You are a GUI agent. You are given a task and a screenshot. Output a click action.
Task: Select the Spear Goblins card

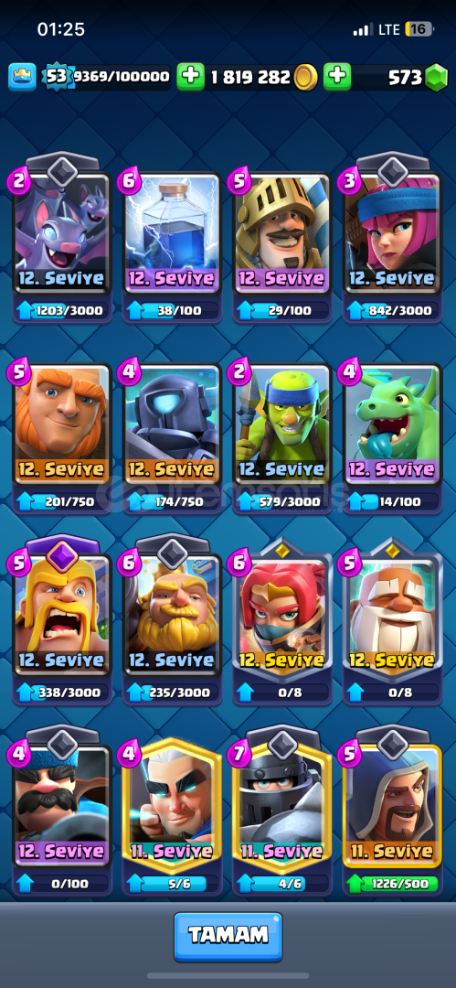[x=282, y=425]
